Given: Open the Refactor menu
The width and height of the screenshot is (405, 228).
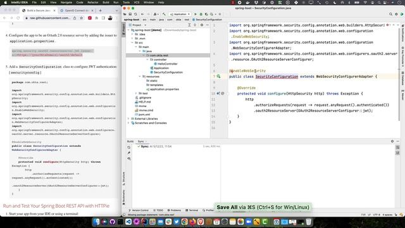Looking at the screenshot, I should click(93, 3).
